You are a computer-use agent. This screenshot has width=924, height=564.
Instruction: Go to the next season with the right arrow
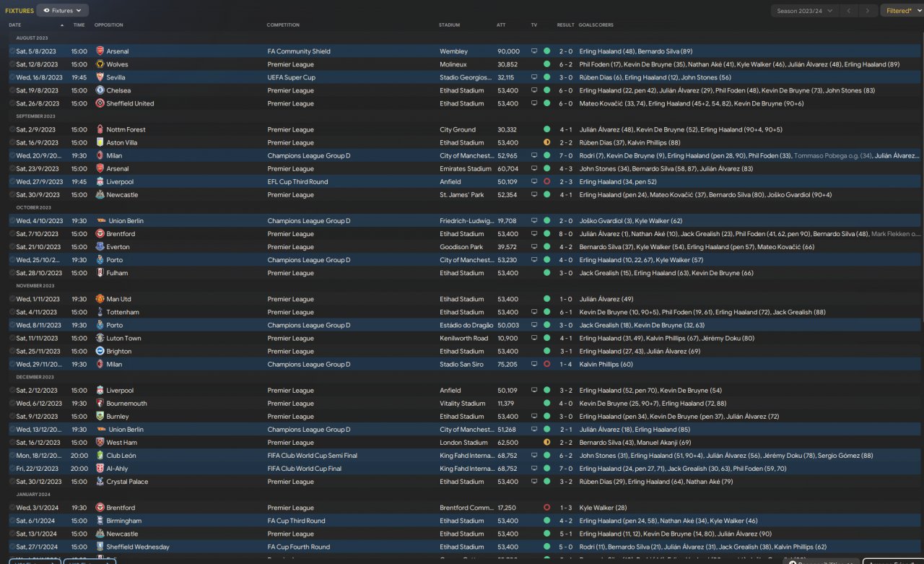tap(868, 11)
